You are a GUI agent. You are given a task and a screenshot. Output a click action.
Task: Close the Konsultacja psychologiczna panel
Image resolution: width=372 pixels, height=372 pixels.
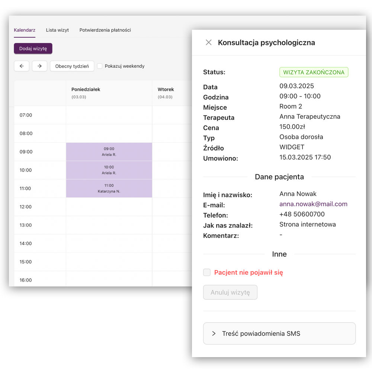[209, 42]
